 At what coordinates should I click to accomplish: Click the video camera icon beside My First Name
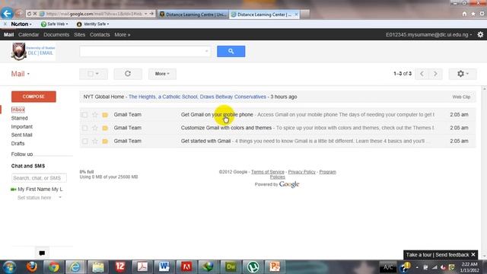point(14,190)
